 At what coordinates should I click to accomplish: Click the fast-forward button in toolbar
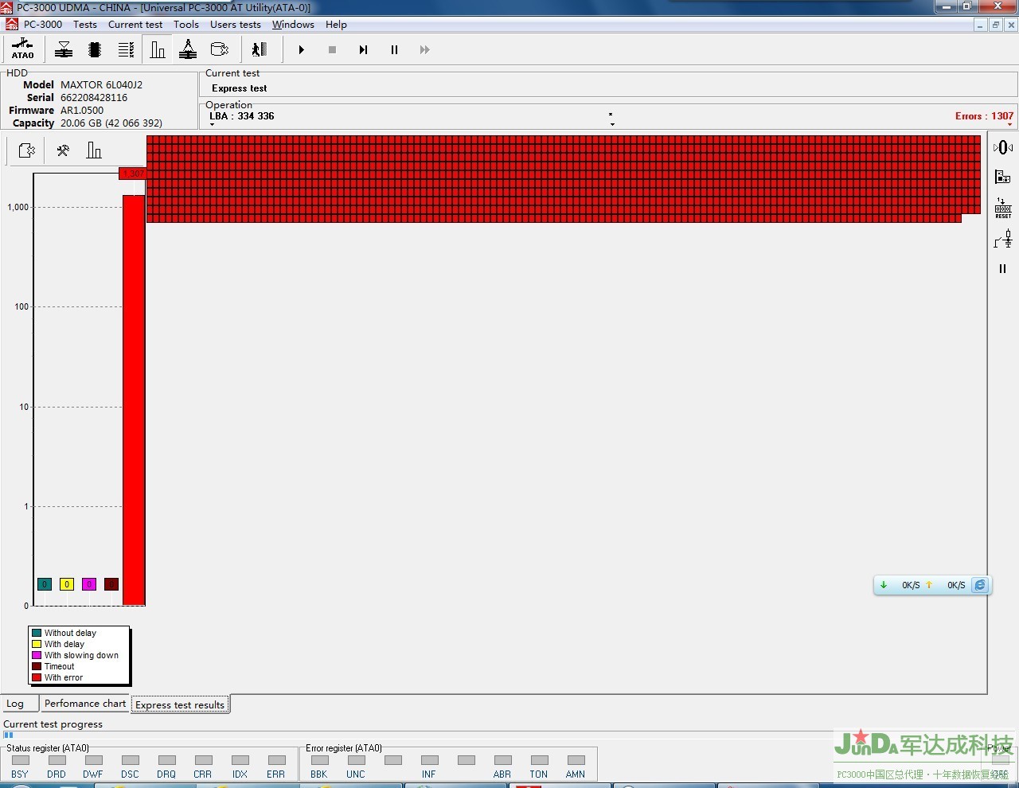424,49
